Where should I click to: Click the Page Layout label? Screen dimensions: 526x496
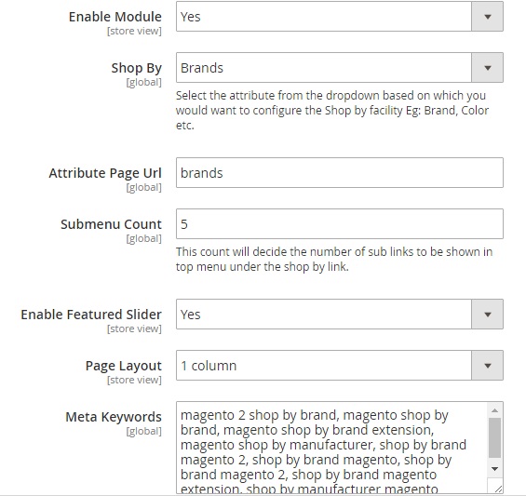click(124, 366)
